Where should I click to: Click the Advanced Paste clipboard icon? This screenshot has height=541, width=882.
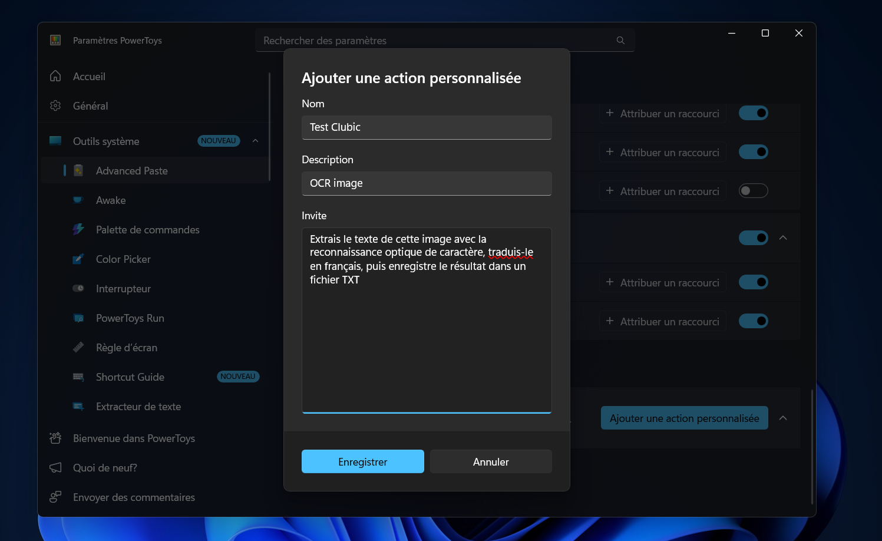pos(78,170)
